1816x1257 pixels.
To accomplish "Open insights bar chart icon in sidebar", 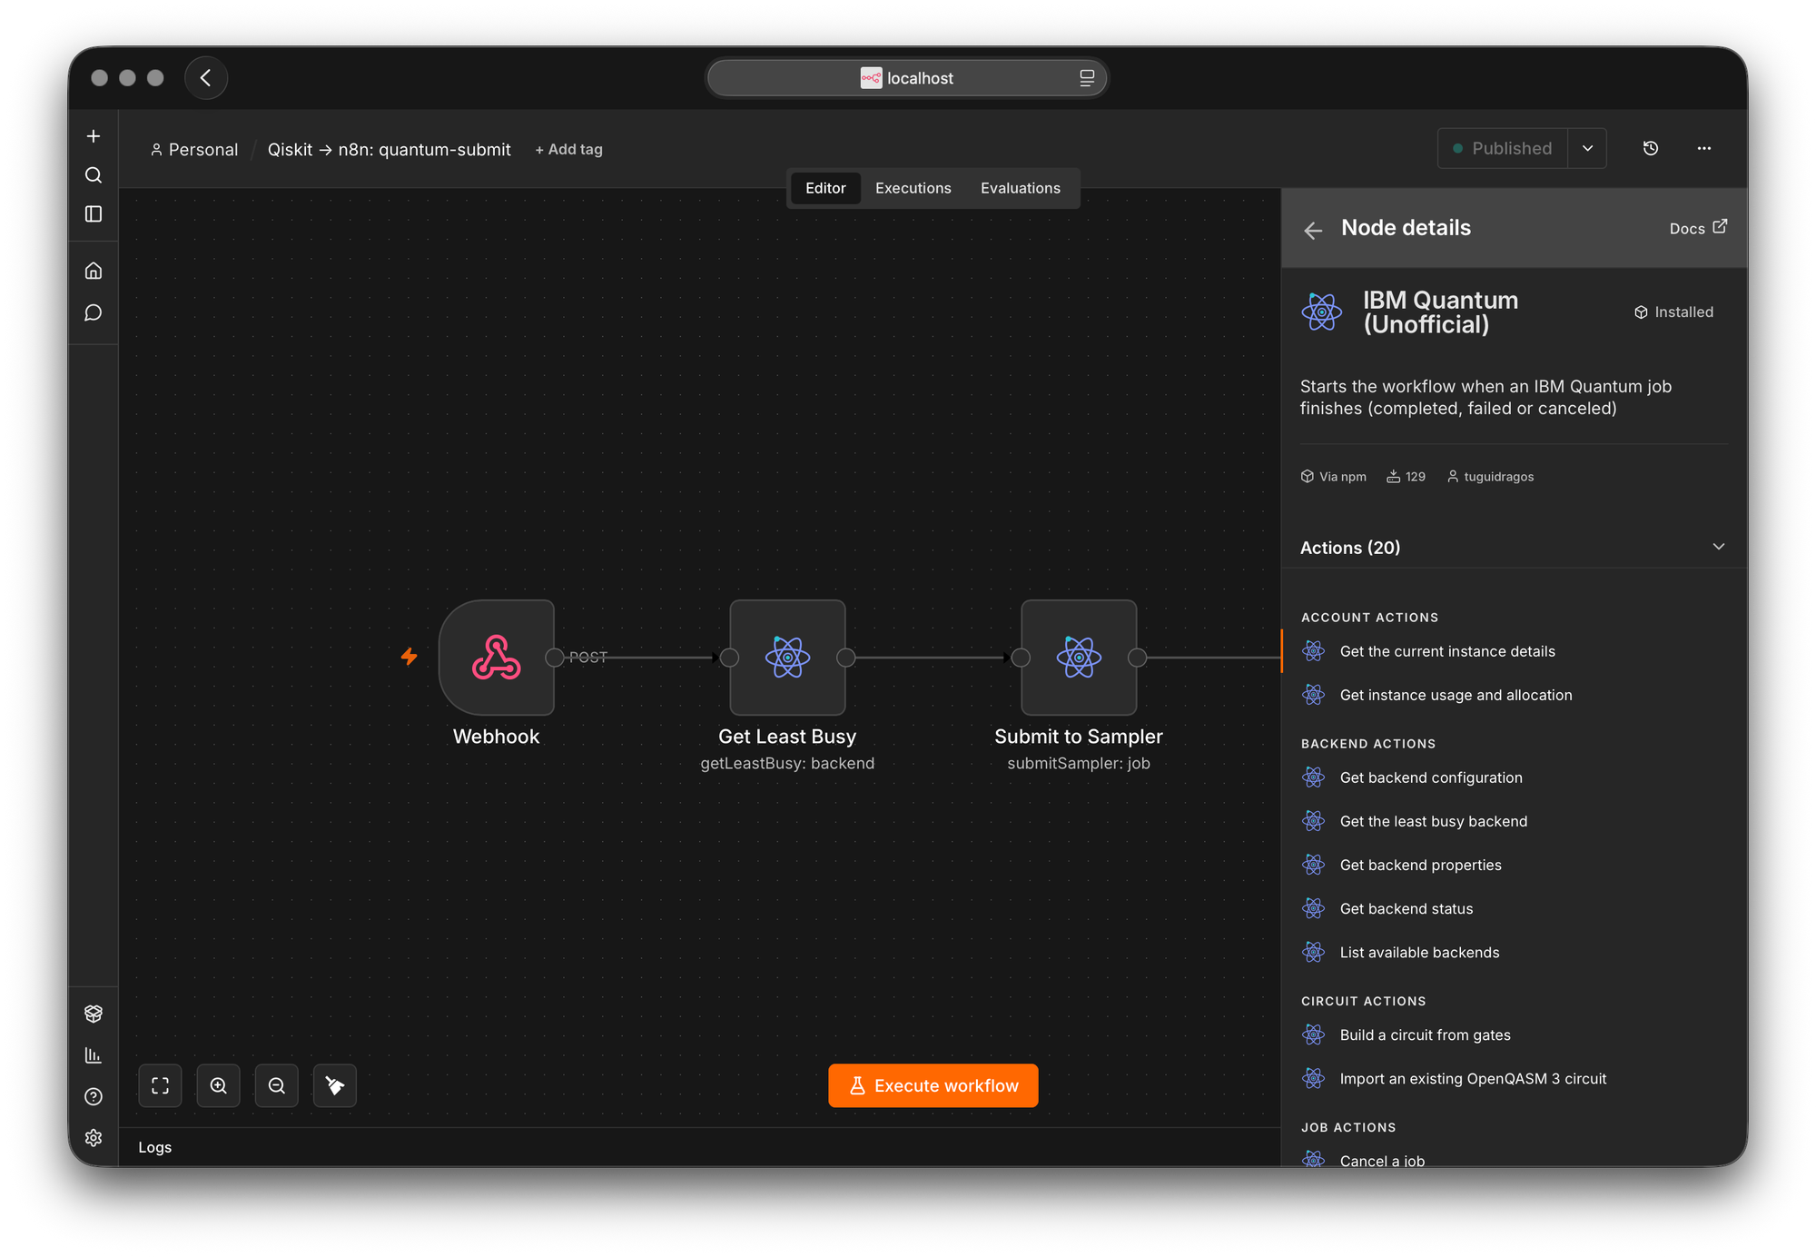I will (x=94, y=1055).
